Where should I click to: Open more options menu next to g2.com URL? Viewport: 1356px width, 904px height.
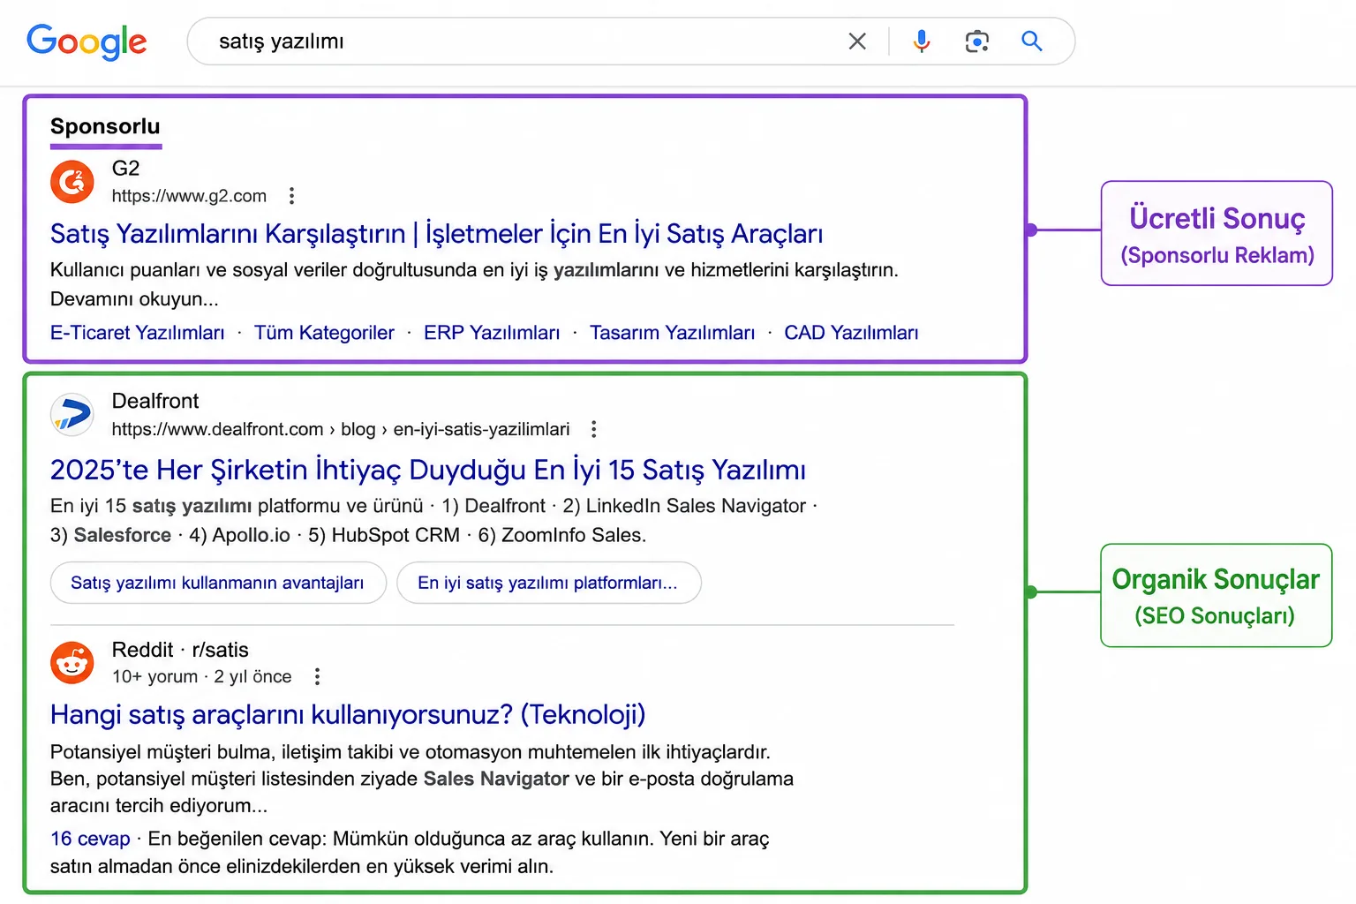tap(292, 196)
